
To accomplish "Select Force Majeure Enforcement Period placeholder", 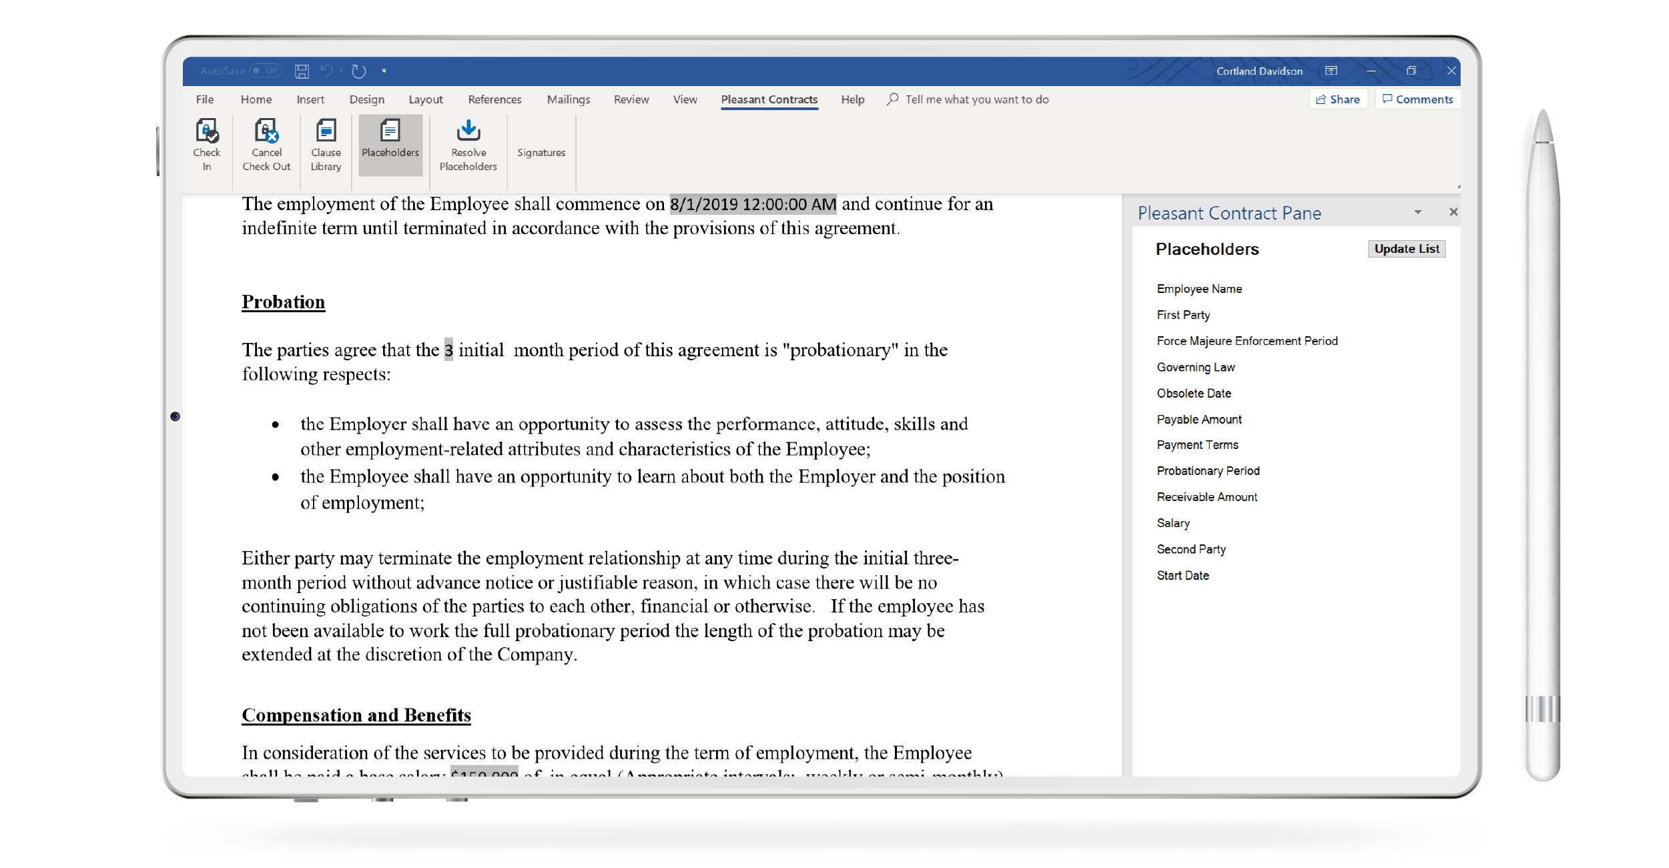I will (x=1247, y=341).
